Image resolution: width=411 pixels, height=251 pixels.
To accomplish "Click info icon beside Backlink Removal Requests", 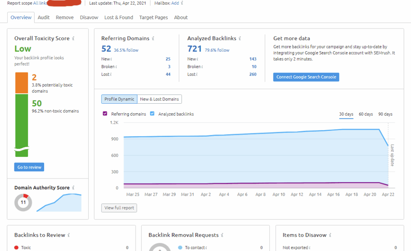I will pyautogui.click(x=222, y=235).
